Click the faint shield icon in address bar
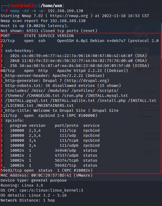 [x=78, y=5]
